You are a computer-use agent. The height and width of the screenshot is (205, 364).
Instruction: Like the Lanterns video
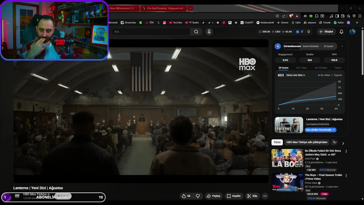click(x=186, y=196)
